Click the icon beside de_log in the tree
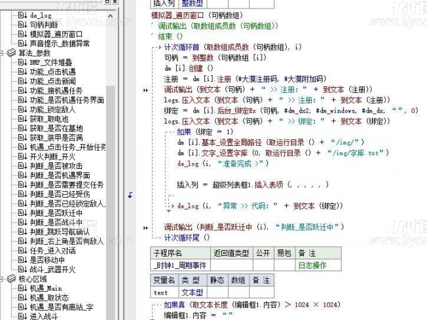This screenshot has width=427, height=320. click(x=23, y=16)
